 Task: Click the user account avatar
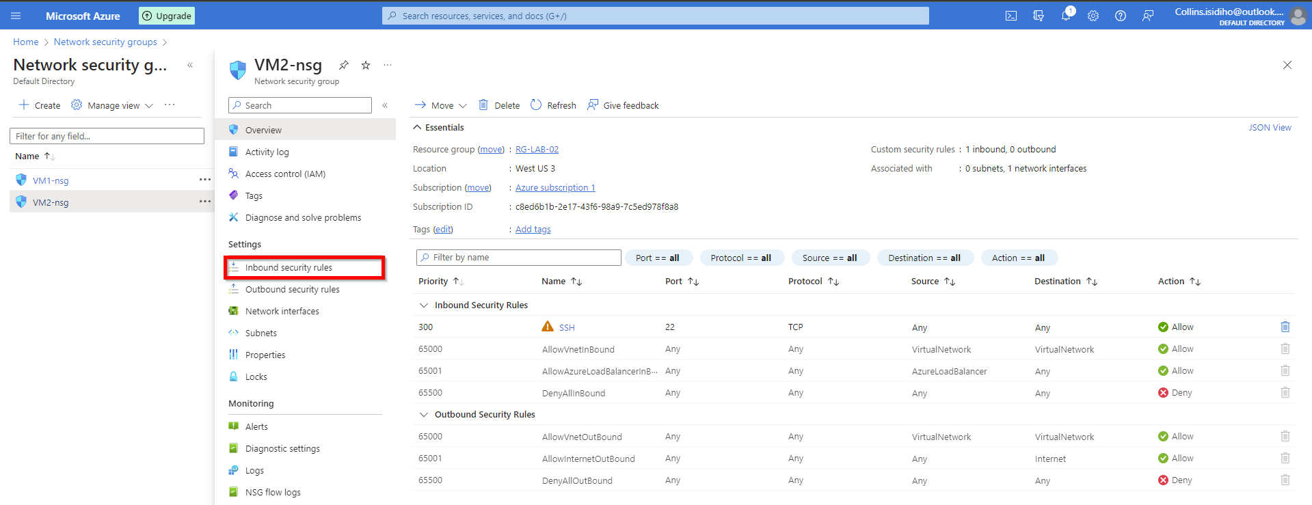coord(1298,16)
